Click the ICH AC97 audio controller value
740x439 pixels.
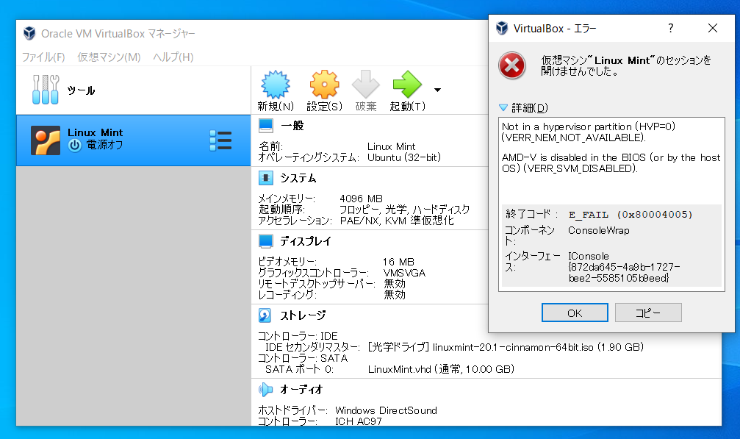click(358, 421)
